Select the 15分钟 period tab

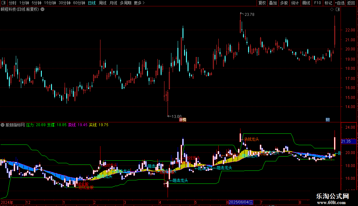pos(50,3)
